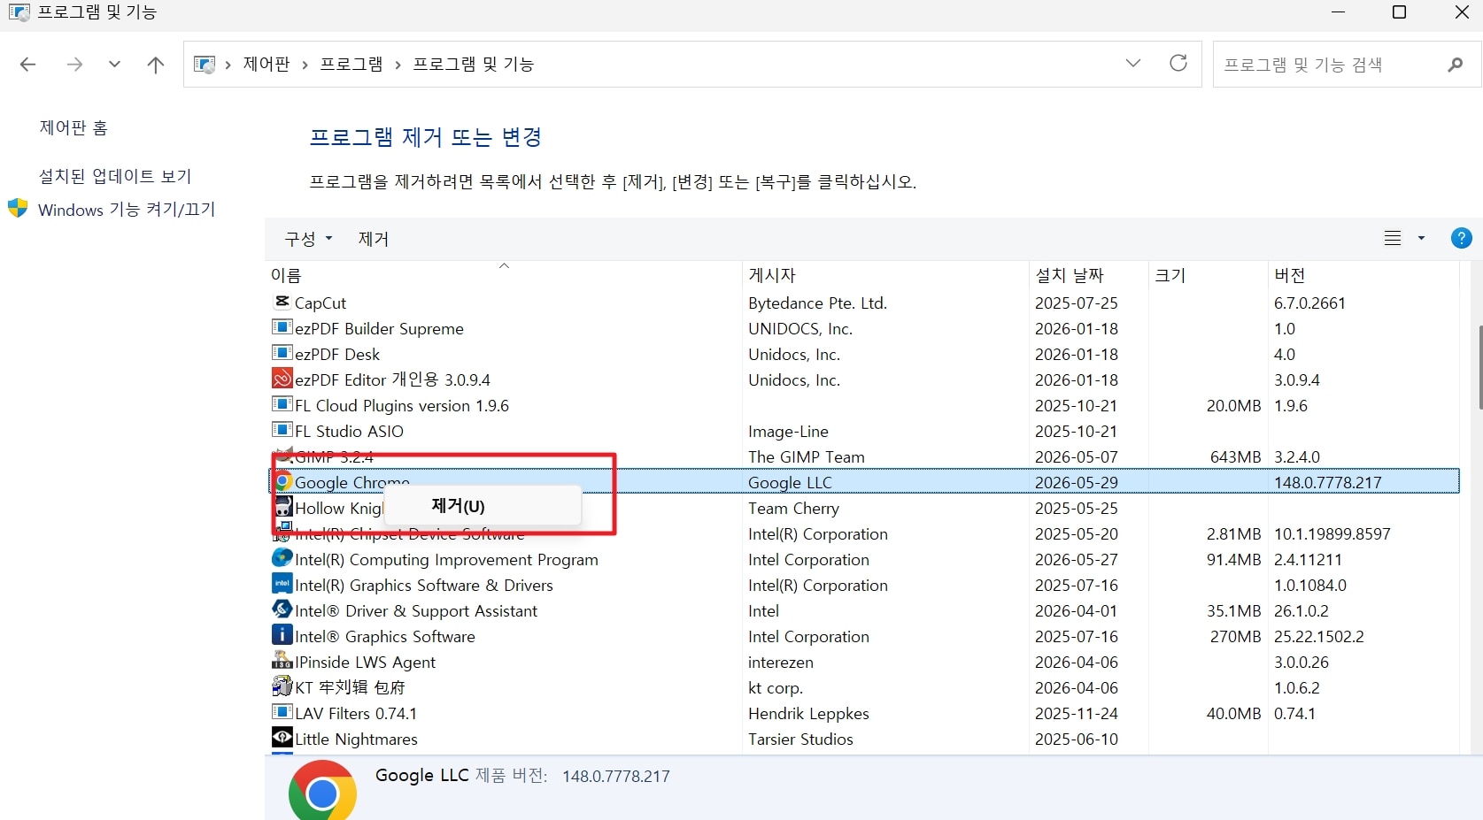This screenshot has width=1483, height=820.
Task: Sort list by 크기 column header
Action: pyautogui.click(x=1209, y=274)
